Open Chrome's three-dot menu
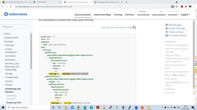 [194, 7]
